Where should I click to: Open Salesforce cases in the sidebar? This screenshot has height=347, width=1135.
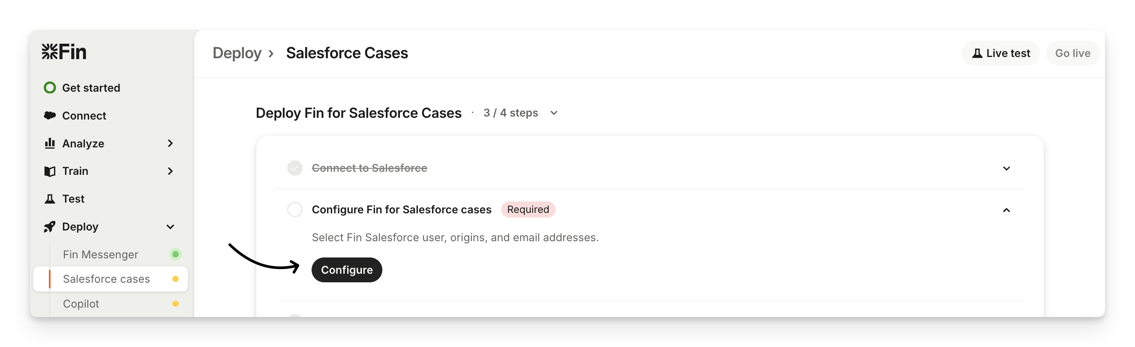pos(106,279)
